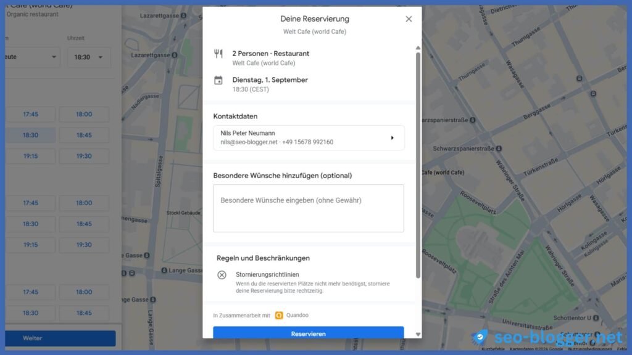The image size is (632, 355).
Task: Click the Weiter button in left panel
Action: 60,338
